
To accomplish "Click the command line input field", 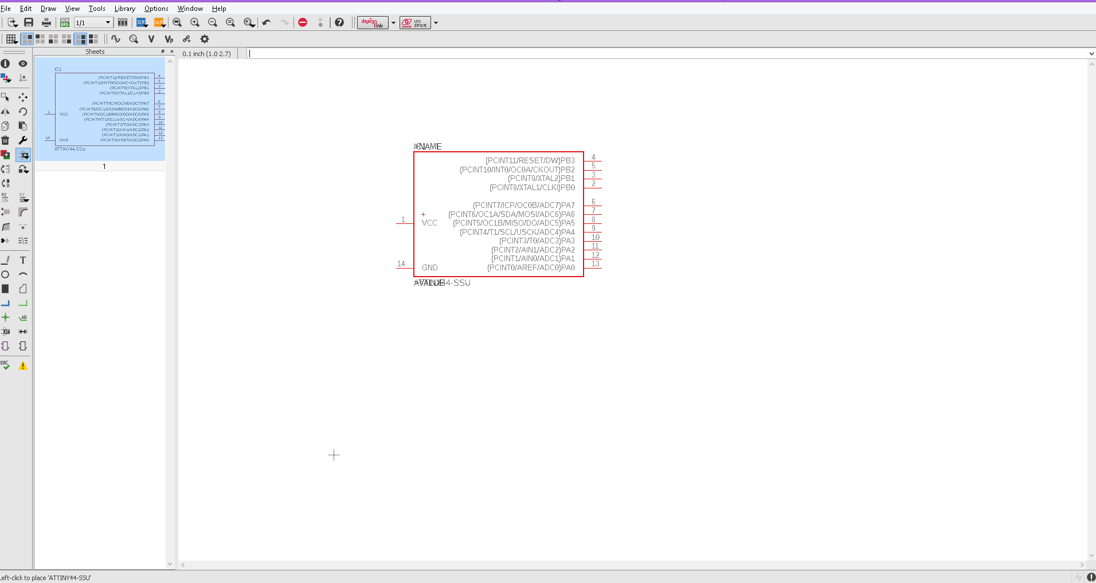I will coord(667,53).
